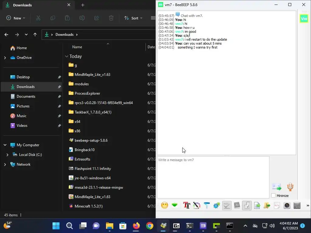Expand the Network node in the sidebar

coord(5,164)
